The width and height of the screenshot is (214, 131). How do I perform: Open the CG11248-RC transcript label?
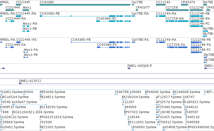pos(200,23)
